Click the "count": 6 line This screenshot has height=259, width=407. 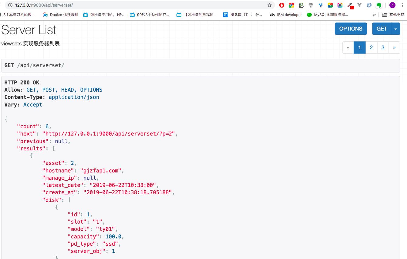pos(34,126)
